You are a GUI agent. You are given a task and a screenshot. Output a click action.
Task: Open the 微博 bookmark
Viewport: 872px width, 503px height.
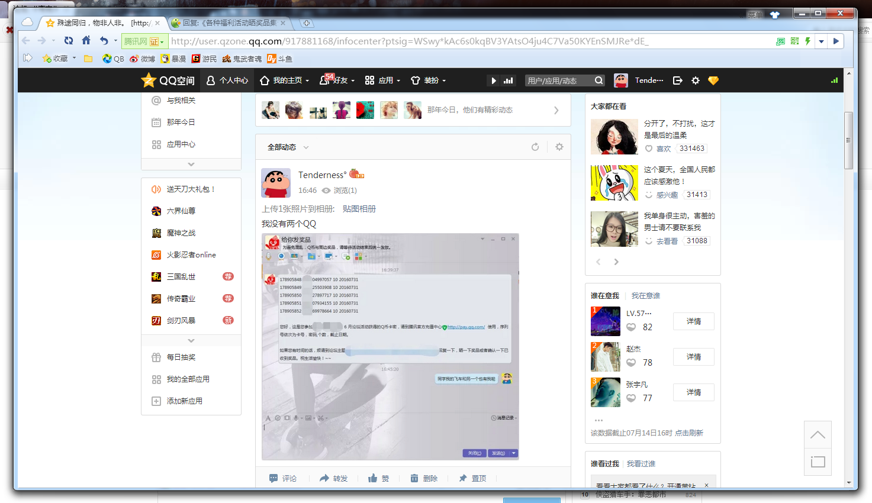pyautogui.click(x=143, y=59)
